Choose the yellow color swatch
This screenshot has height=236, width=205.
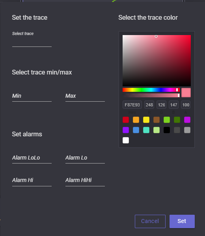click(146, 120)
